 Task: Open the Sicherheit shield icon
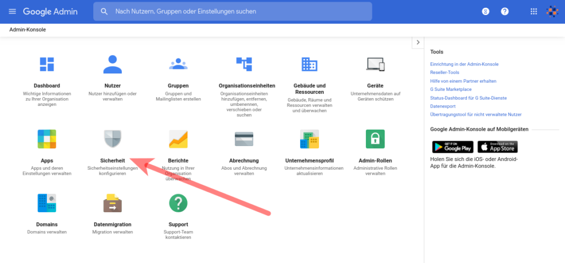pos(113,139)
